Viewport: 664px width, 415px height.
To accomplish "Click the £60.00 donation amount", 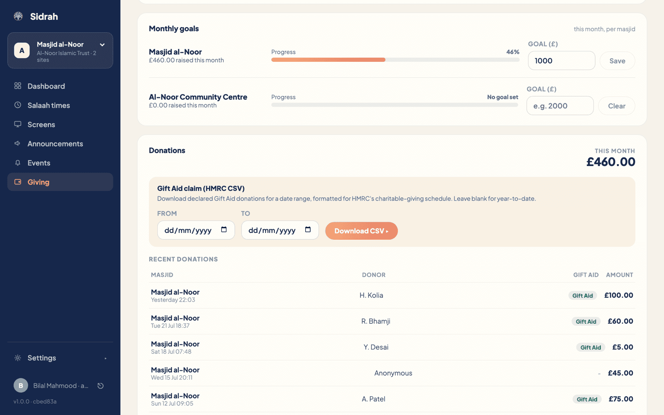I will [620, 321].
